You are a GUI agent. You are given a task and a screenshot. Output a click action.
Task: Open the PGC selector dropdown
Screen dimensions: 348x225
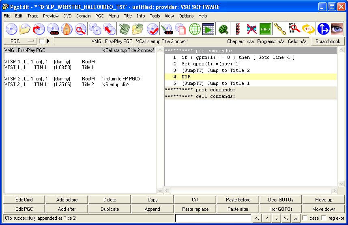click(20, 41)
